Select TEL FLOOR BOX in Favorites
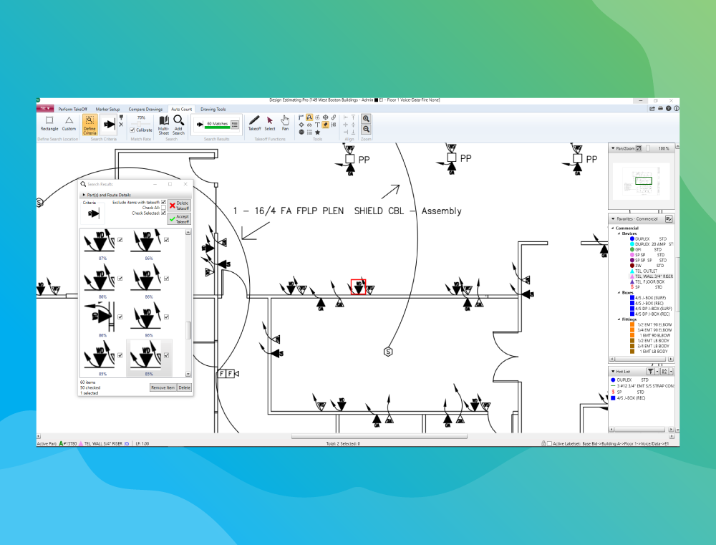The width and height of the screenshot is (716, 545). 649,281
